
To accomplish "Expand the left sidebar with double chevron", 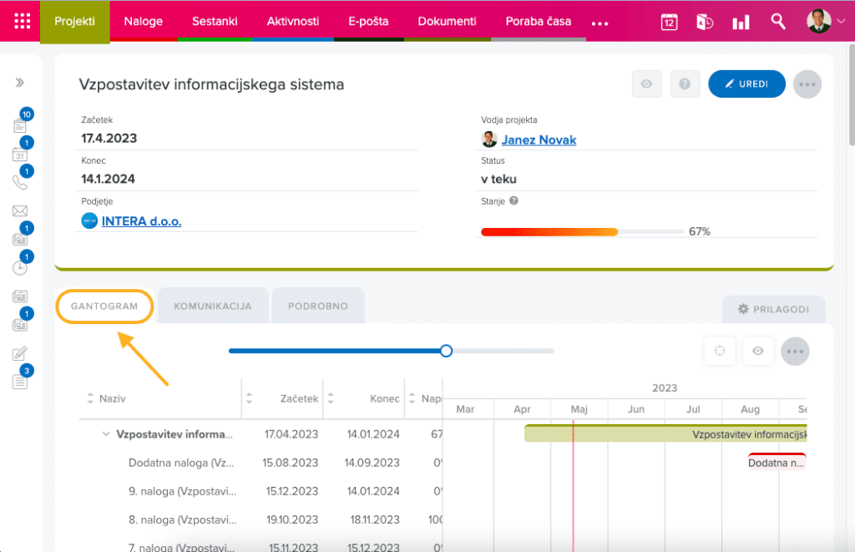I will point(20,83).
